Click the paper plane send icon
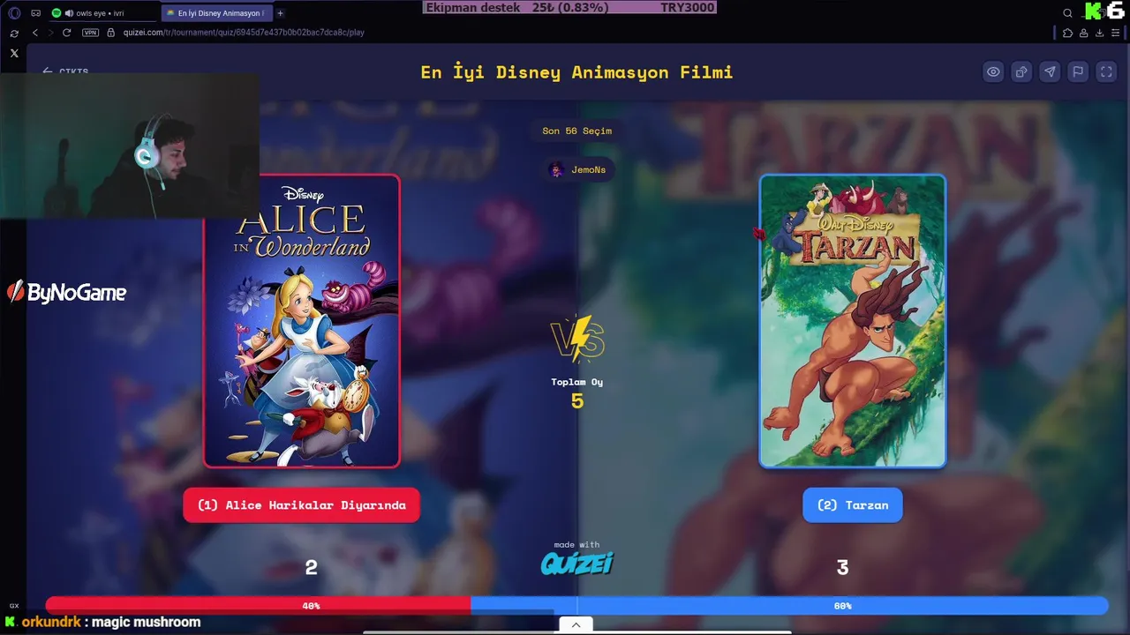Image resolution: width=1130 pixels, height=635 pixels. click(1050, 72)
